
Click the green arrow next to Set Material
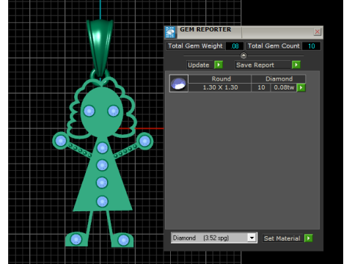(x=309, y=238)
